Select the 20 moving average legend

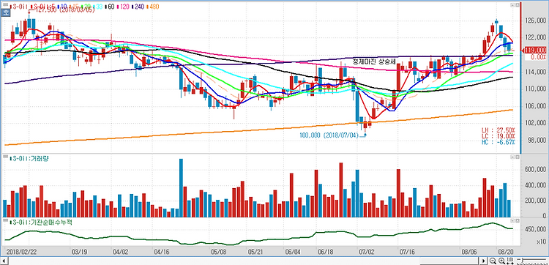[x=86, y=7]
